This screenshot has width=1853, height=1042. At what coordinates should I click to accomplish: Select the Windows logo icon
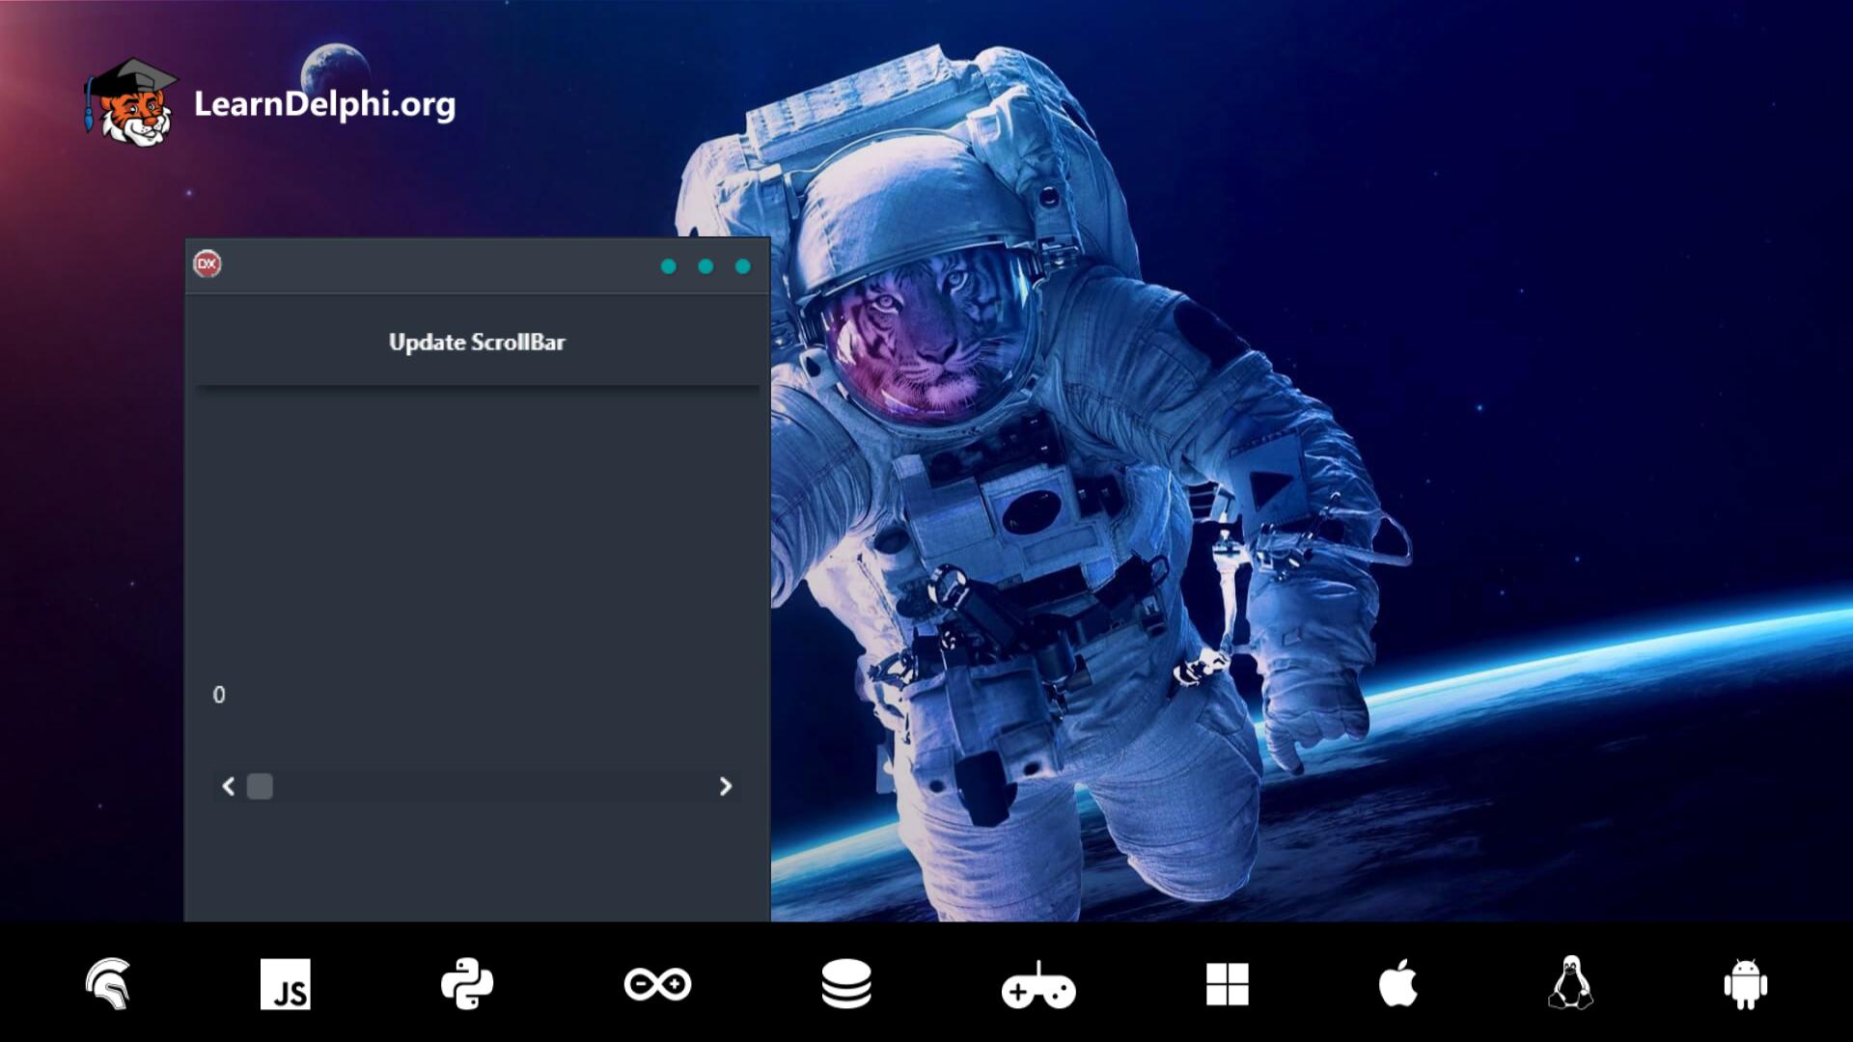tap(1228, 984)
